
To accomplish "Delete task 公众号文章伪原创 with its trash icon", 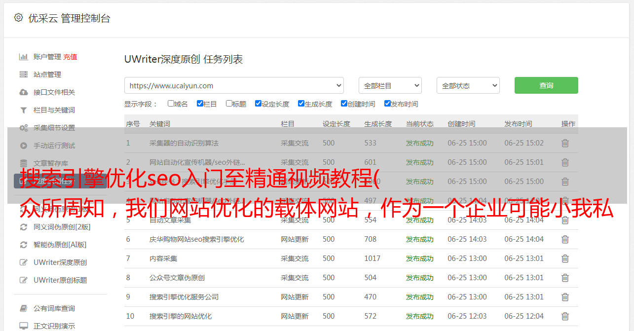I will click(565, 278).
